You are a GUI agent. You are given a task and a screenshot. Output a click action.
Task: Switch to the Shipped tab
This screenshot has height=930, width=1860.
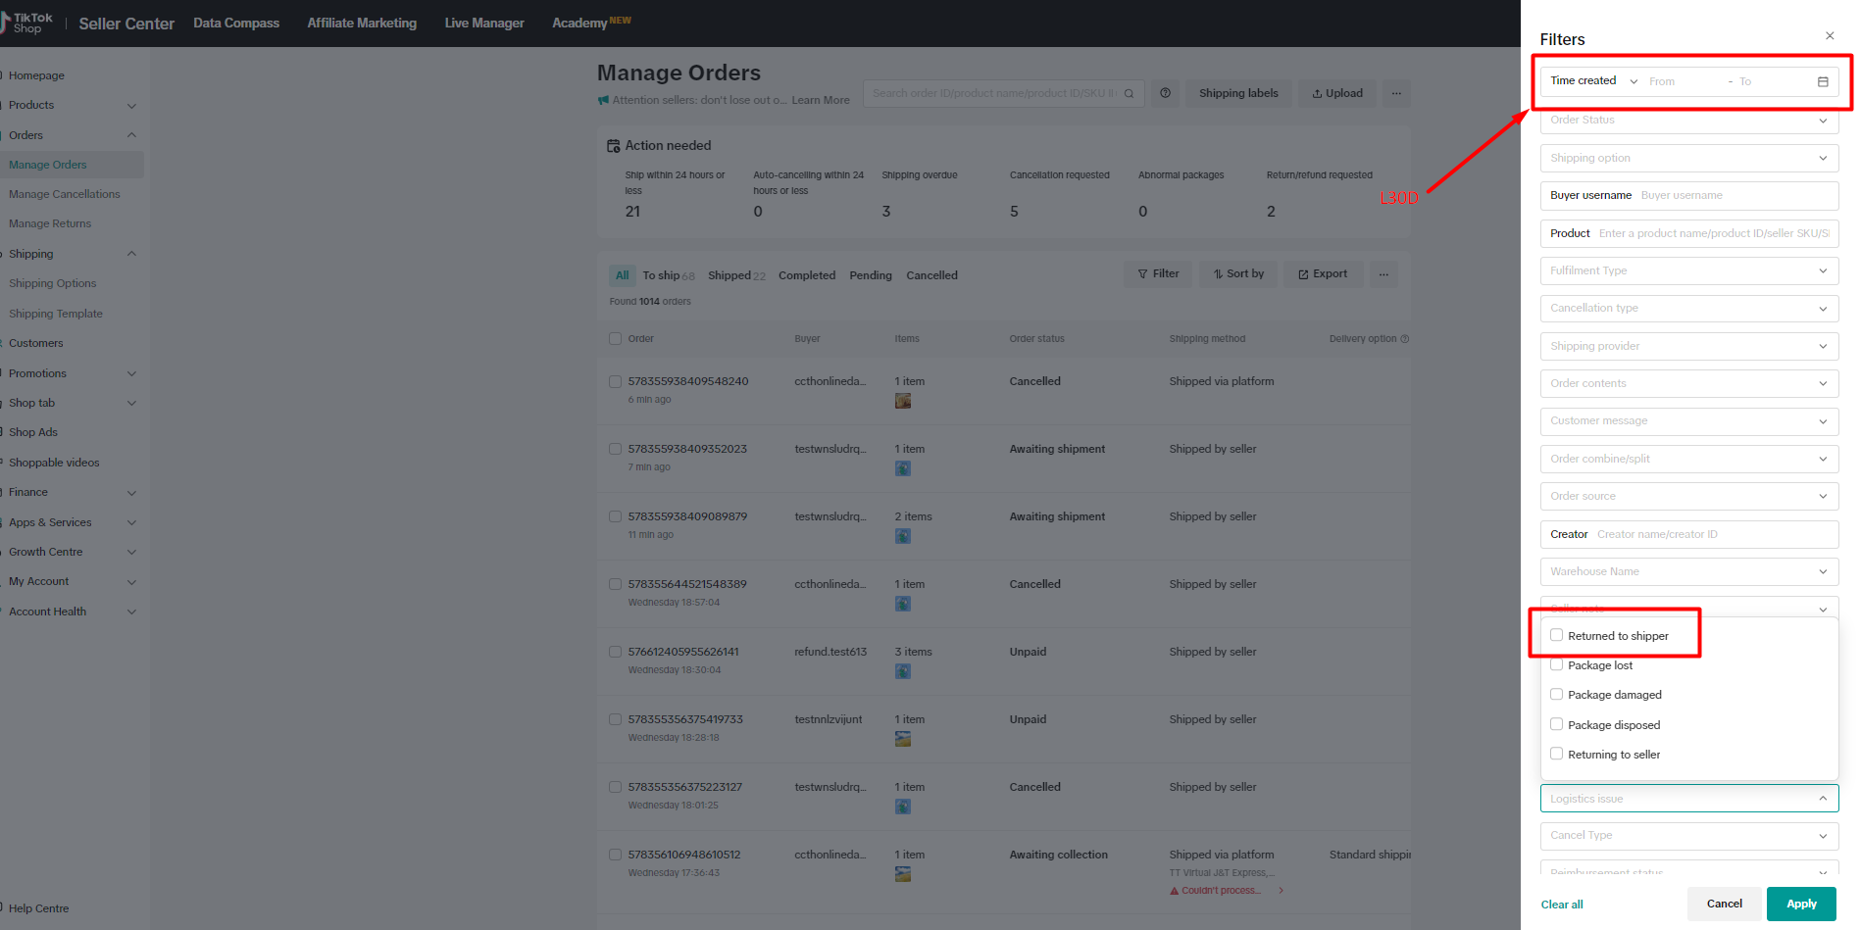coord(736,275)
